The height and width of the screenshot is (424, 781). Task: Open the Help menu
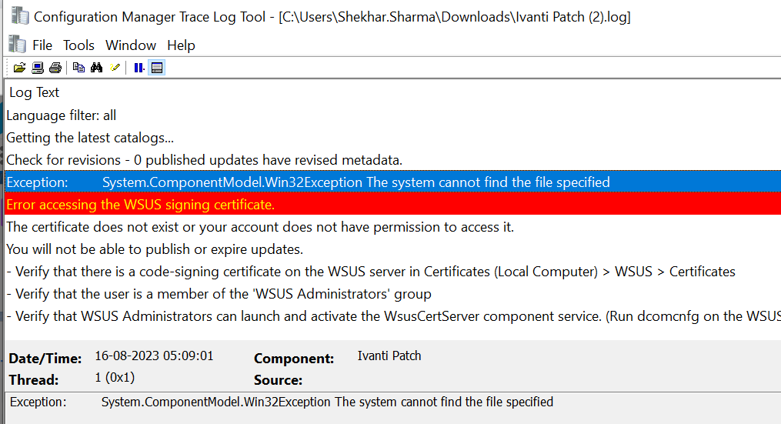pyautogui.click(x=181, y=45)
